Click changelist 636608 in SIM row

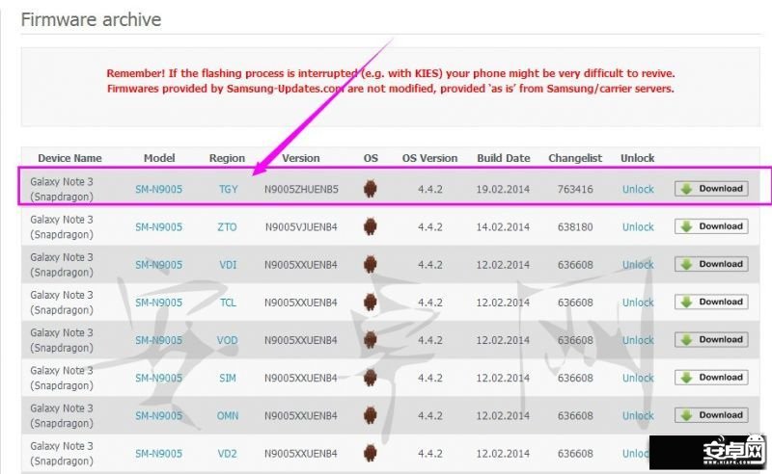tap(575, 378)
